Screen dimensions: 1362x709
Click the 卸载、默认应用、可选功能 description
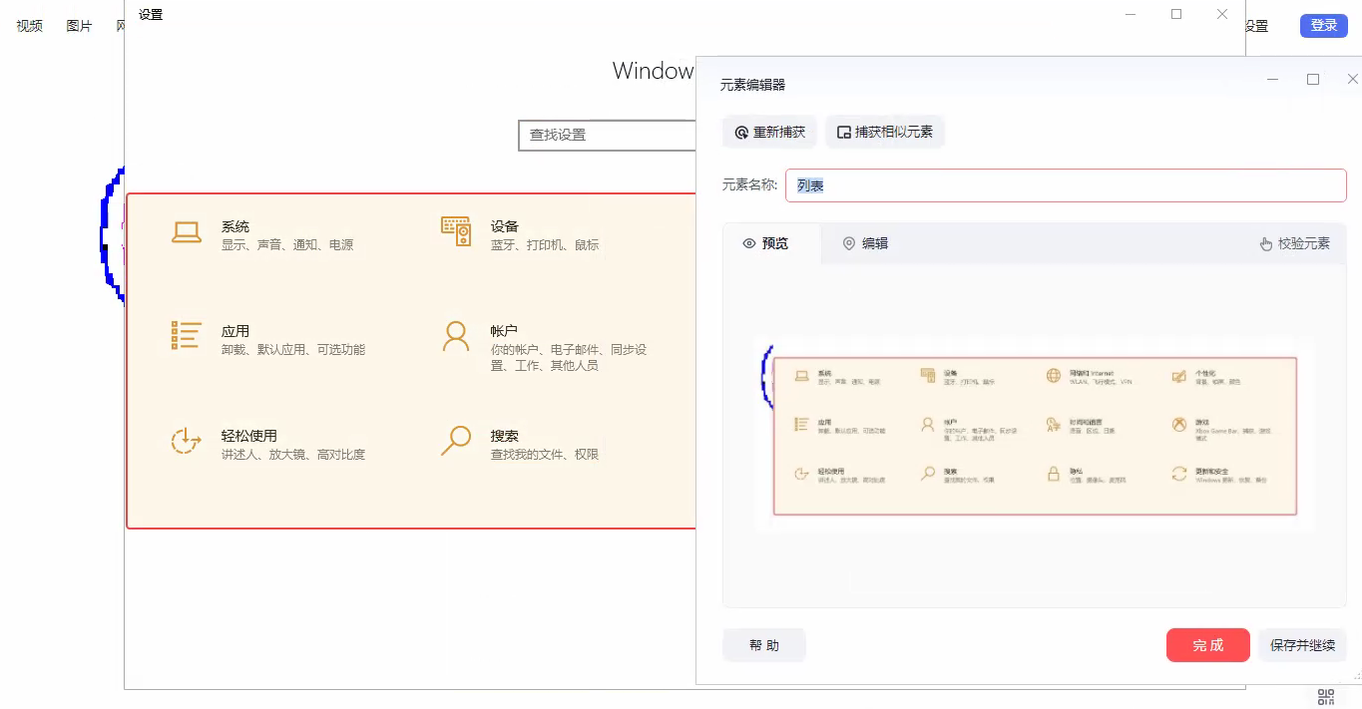(293, 350)
